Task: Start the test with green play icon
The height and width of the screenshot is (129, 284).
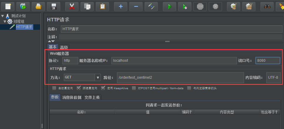Action: tap(169, 6)
